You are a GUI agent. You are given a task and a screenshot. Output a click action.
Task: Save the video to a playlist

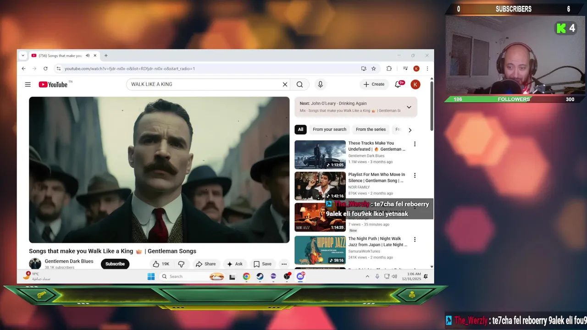coord(262,264)
